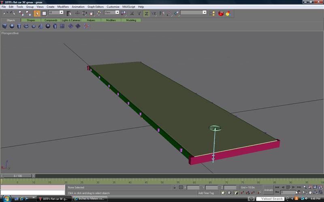The height and width of the screenshot is (202, 324).
Task: Expand the named selection sets dropdown
Action: (205, 13)
